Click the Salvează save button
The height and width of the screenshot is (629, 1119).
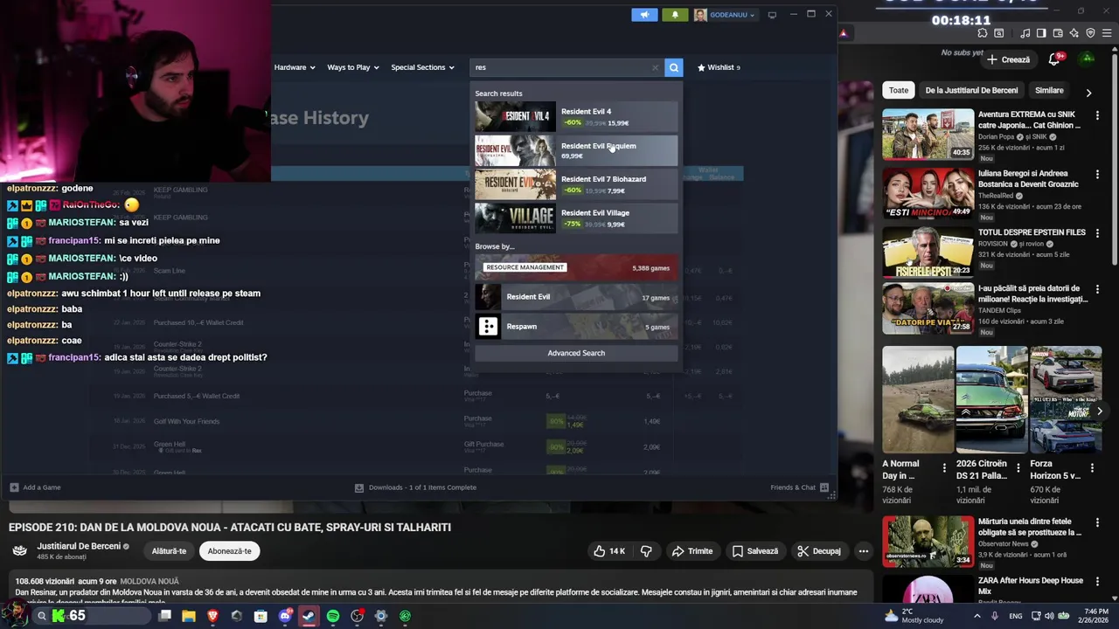pos(755,551)
